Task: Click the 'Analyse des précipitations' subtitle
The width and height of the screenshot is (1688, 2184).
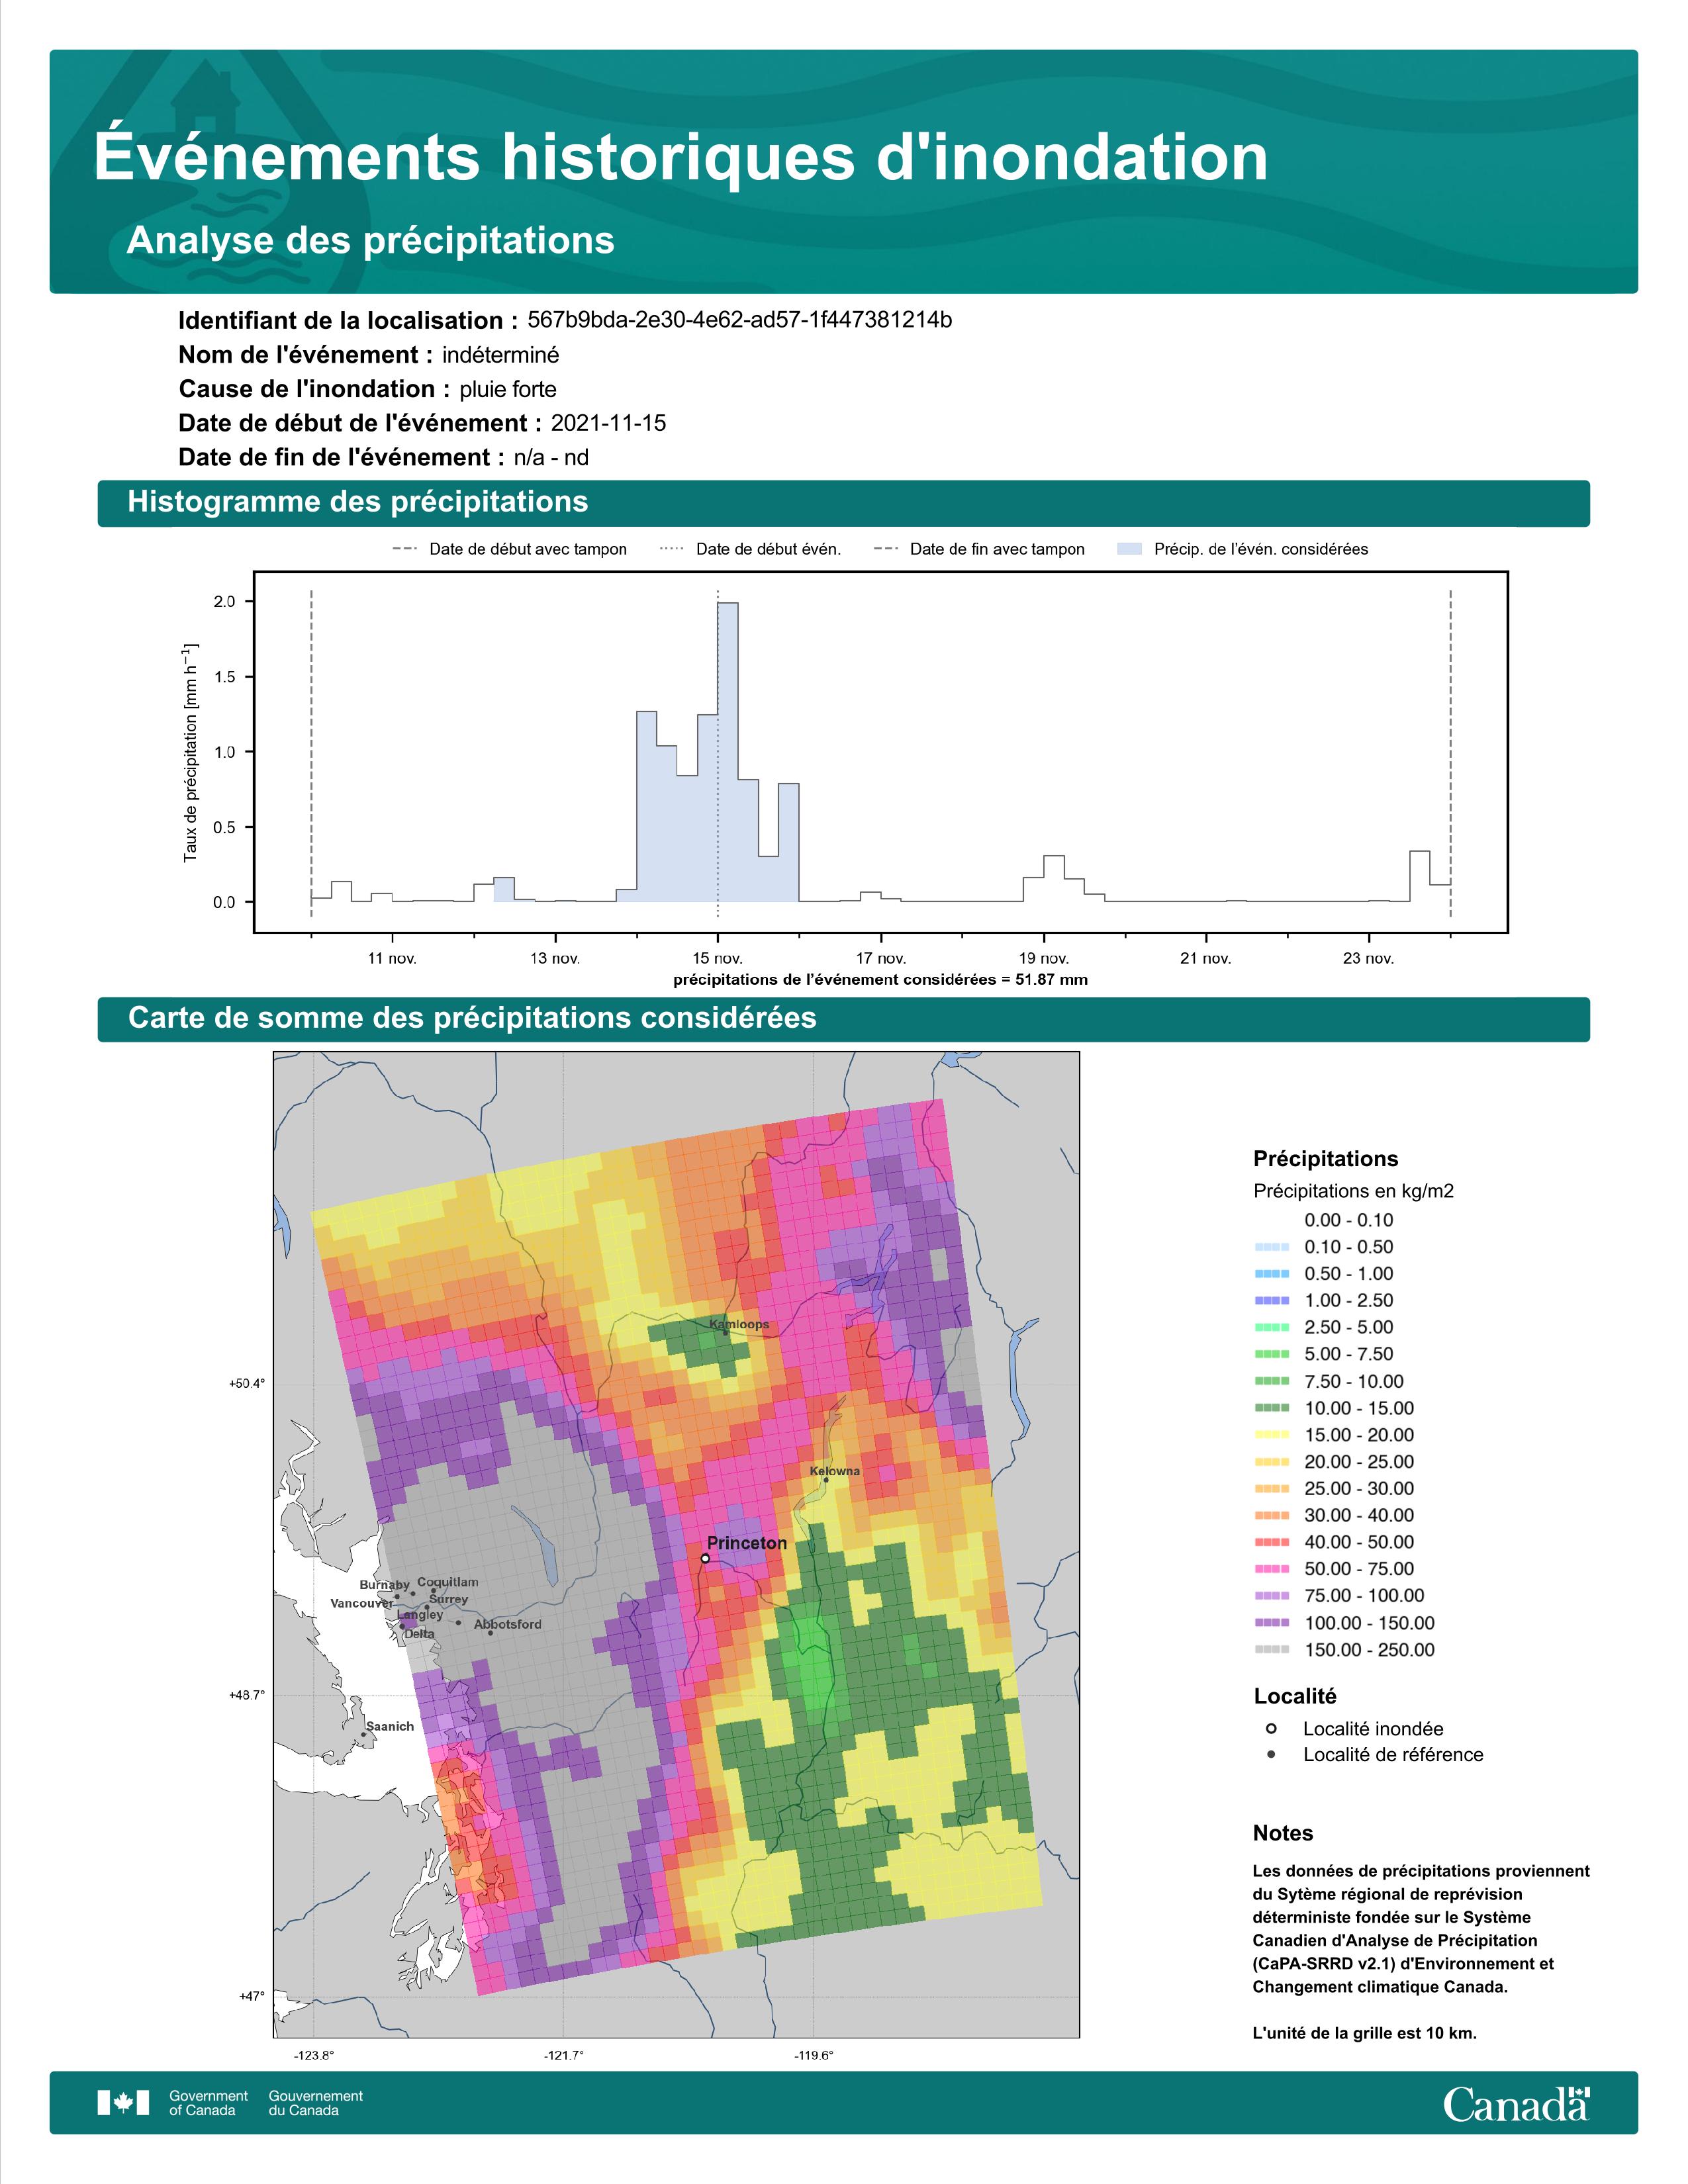Action: (370, 240)
